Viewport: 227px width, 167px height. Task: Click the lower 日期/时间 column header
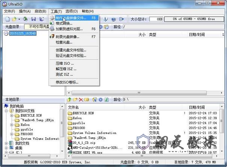(197, 107)
